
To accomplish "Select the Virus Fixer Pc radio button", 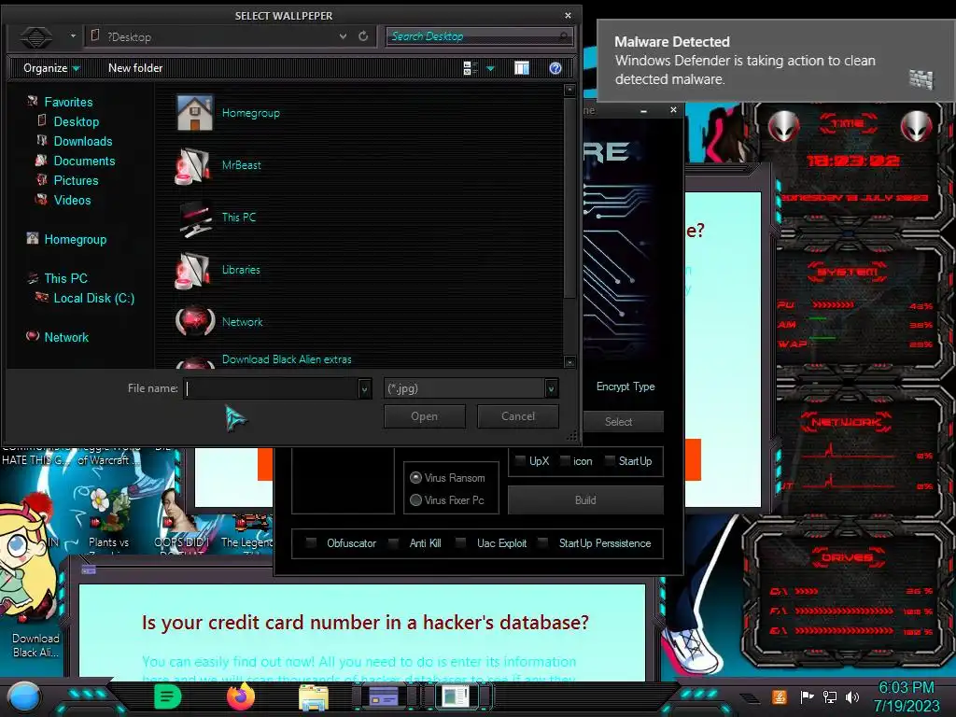I will (415, 500).
